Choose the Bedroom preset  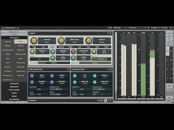(x=8, y=46)
